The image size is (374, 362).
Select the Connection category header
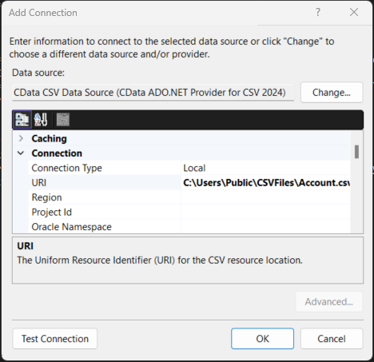(57, 153)
